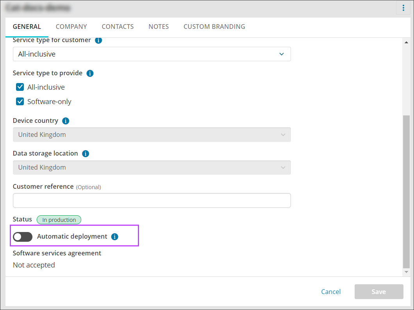Select the Custom Branding tab
The width and height of the screenshot is (414, 310).
(214, 27)
